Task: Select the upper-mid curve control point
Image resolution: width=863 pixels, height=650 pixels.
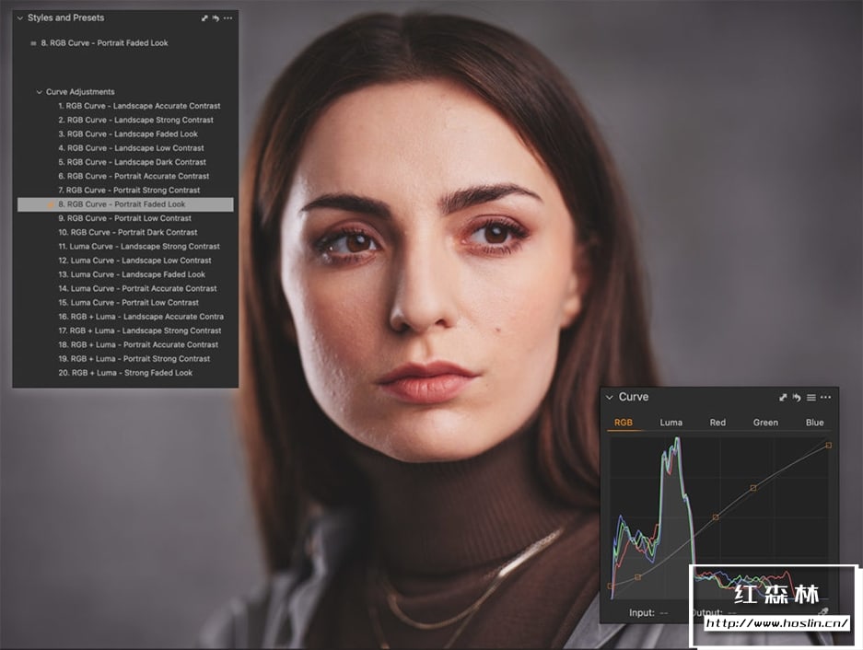Action: [x=752, y=488]
